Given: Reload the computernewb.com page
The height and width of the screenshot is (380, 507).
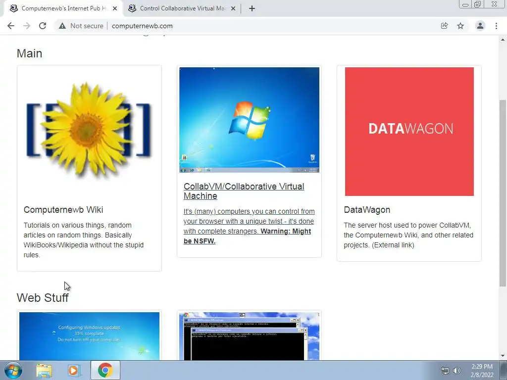Looking at the screenshot, I should tap(43, 26).
